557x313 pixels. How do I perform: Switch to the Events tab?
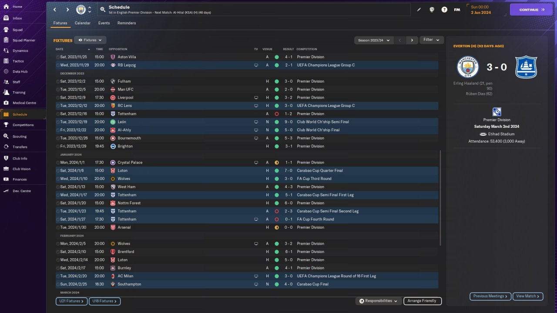[x=104, y=23]
